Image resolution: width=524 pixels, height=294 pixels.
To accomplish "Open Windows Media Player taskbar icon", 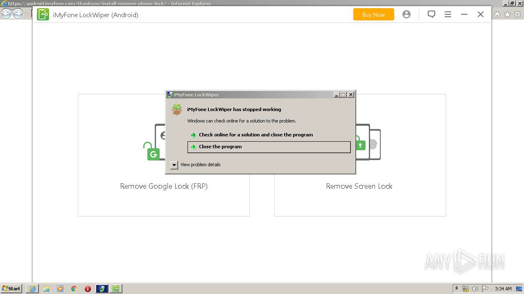I will 60,289.
